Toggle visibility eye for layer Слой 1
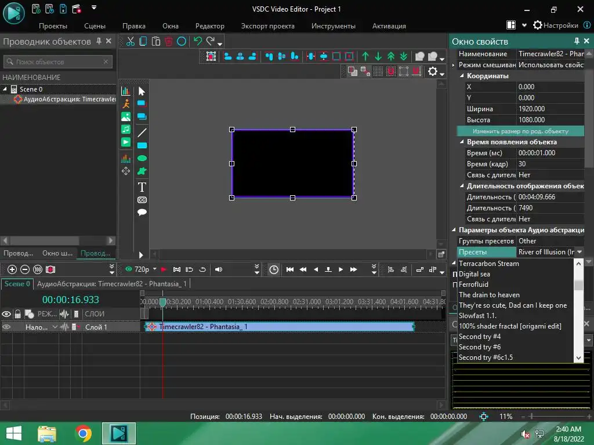 click(6, 327)
